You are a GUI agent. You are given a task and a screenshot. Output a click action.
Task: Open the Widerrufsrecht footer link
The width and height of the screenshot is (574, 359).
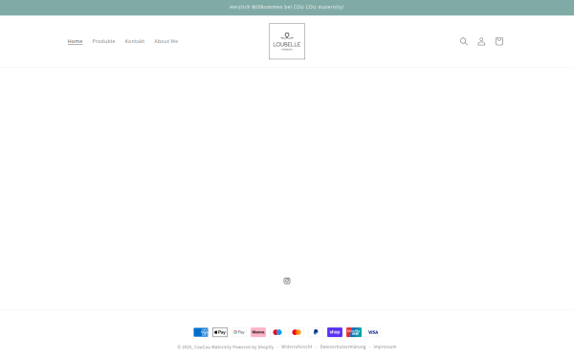(x=297, y=347)
